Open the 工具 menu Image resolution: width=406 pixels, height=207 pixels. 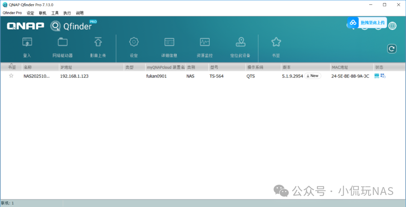[x=55, y=13]
